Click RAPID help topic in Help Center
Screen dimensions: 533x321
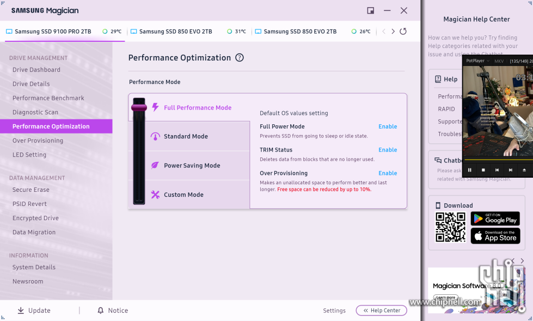point(446,109)
